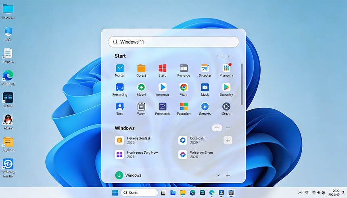Open the yellow Appliton desktop folder

pos(8,142)
